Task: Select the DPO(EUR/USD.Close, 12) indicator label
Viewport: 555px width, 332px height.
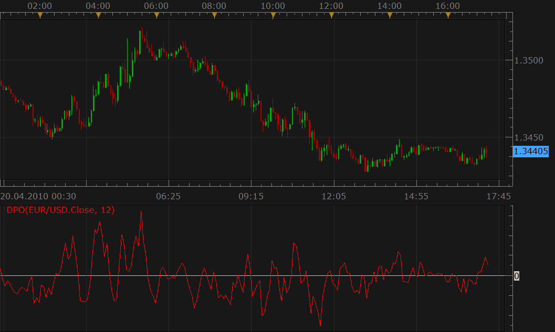Action: click(x=60, y=210)
